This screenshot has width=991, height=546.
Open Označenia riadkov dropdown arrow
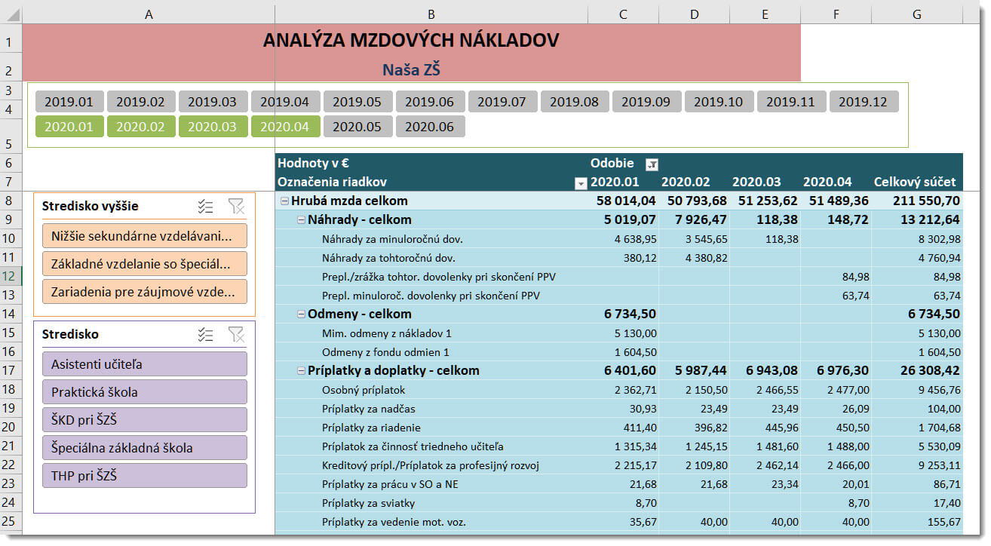tap(581, 183)
